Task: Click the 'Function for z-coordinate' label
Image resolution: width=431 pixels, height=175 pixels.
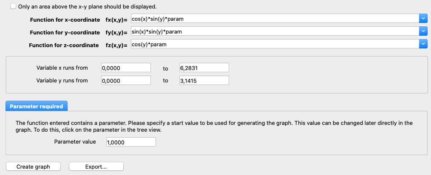Action: [64, 45]
